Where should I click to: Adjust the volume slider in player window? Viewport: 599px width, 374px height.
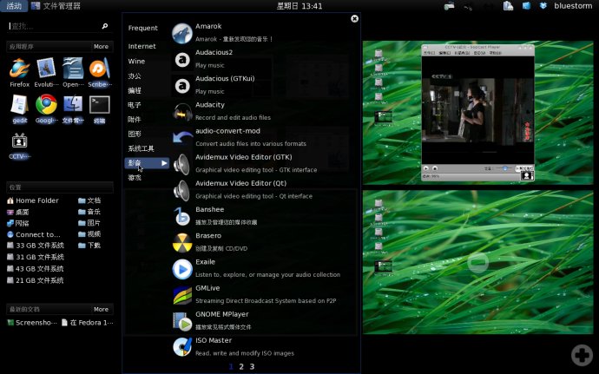pos(504,168)
